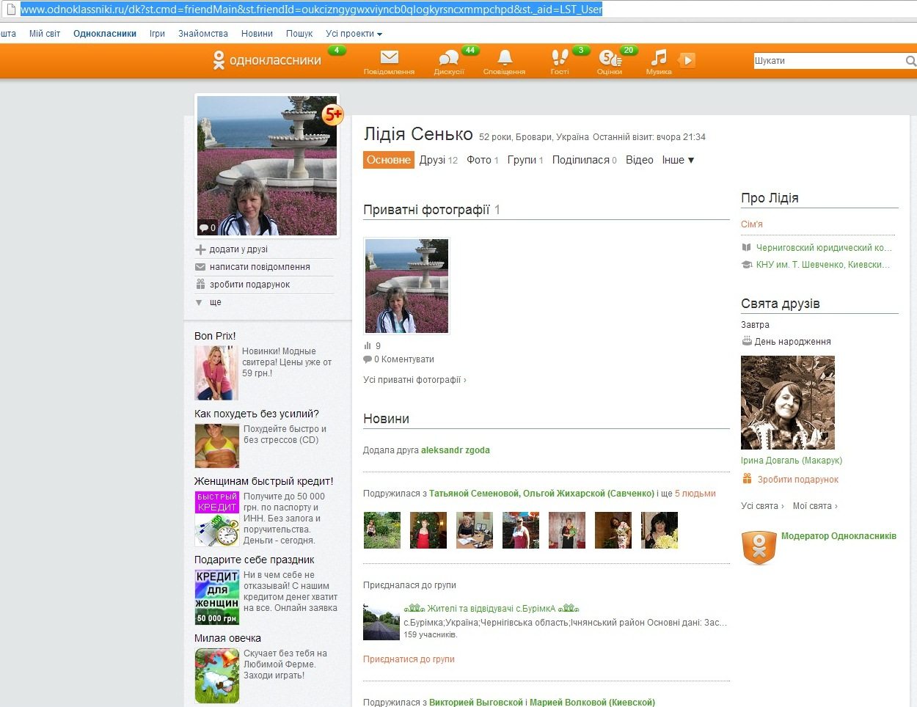Click the comment bubble on profile photo
917x707 pixels.
pos(203,228)
